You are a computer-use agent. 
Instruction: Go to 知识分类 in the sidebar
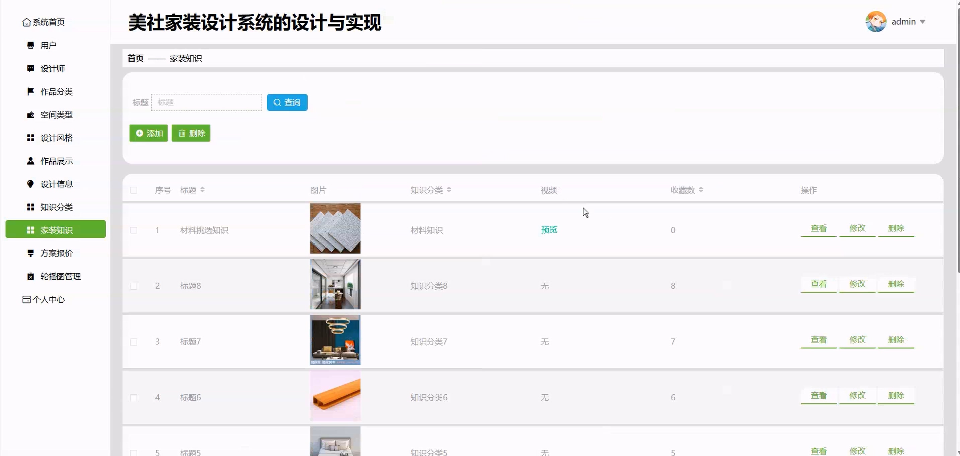pos(56,207)
